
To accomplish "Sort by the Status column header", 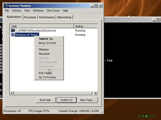I will pos(86,26).
